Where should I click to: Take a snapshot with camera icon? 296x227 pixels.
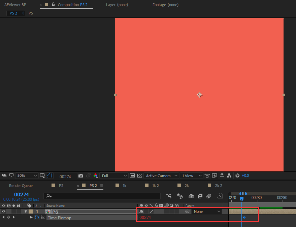tap(80, 176)
